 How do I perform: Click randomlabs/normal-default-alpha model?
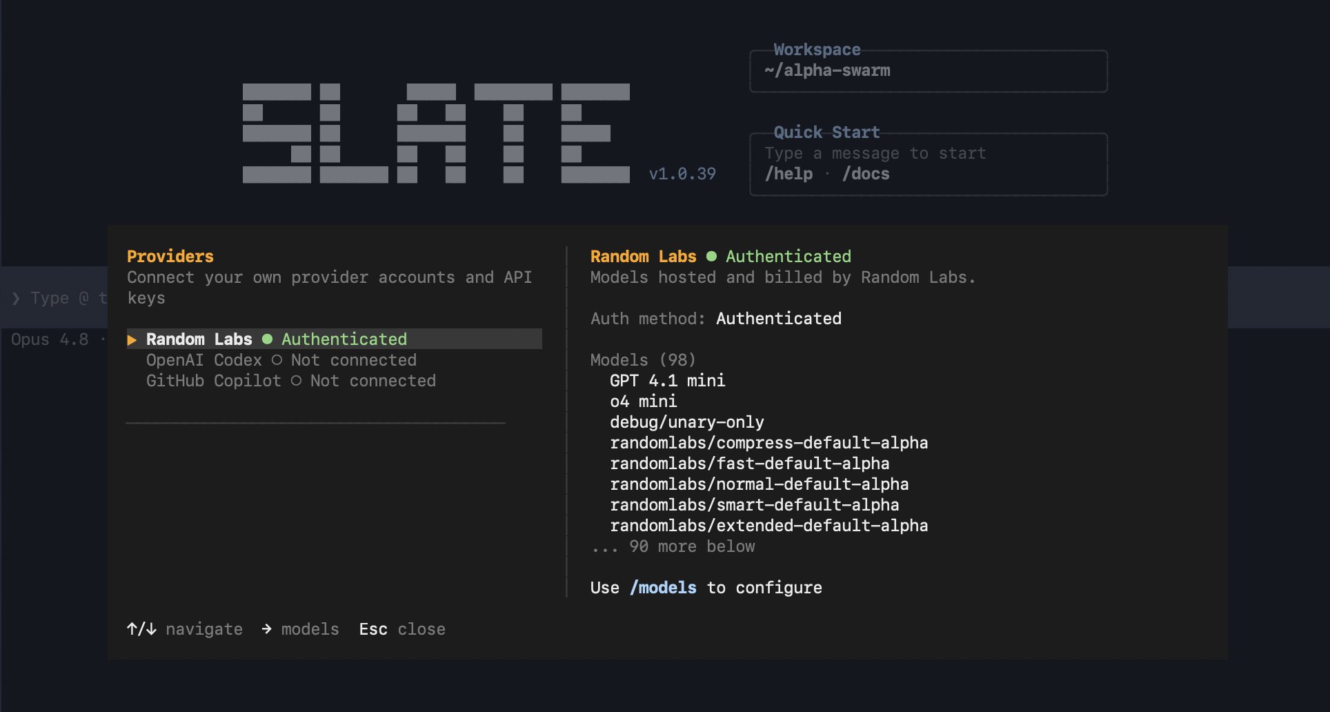[x=759, y=484]
